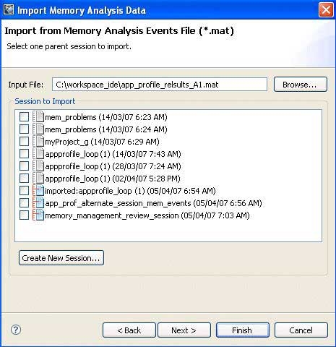Click imported:appprofile_loop blue session icon
Screen dimensions: 336x347
tap(38, 190)
